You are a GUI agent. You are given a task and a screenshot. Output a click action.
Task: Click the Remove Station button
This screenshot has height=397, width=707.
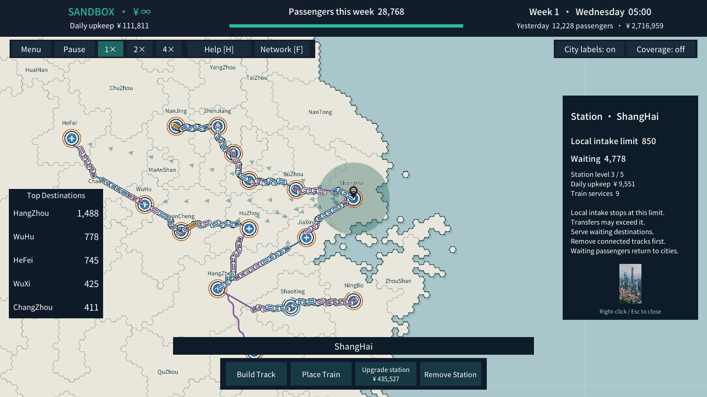point(451,374)
